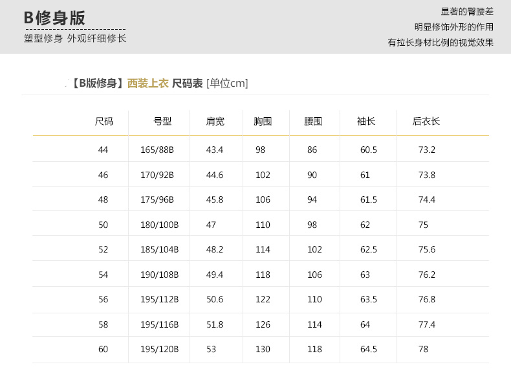Select the 尺码 column header

[103, 121]
